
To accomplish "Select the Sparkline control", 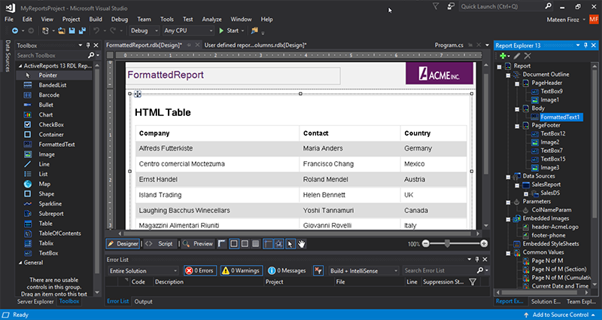I will click(x=50, y=204).
